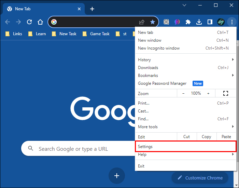Expand the History submenu
Viewport: 239px width, 188px height.
[186, 60]
